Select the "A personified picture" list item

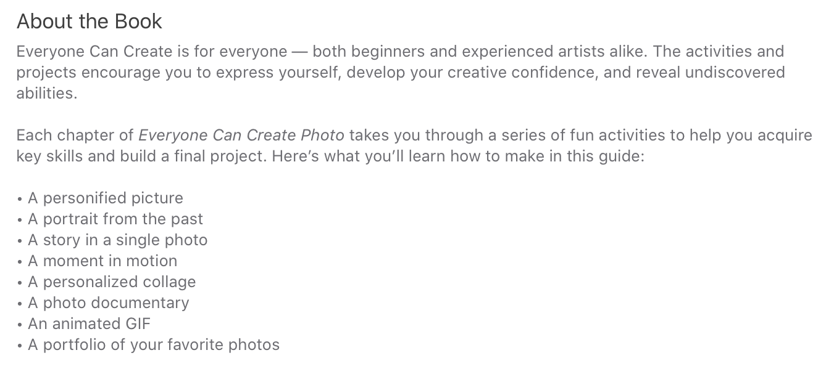[x=105, y=198]
